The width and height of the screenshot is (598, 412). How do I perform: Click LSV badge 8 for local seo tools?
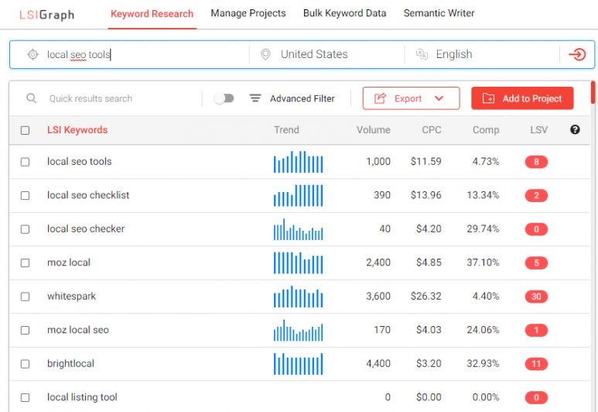click(536, 162)
